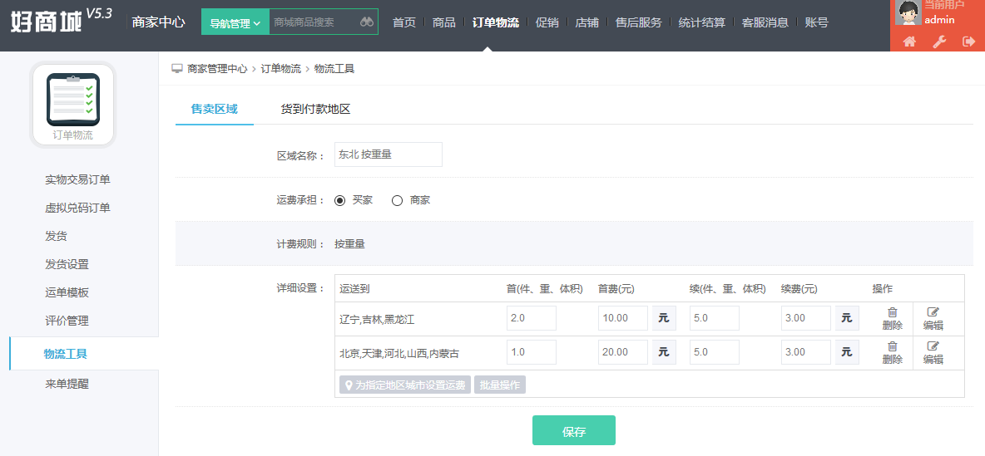The height and width of the screenshot is (456, 985).
Task: Switch to the 货到付款地区 tab
Action: coord(315,109)
